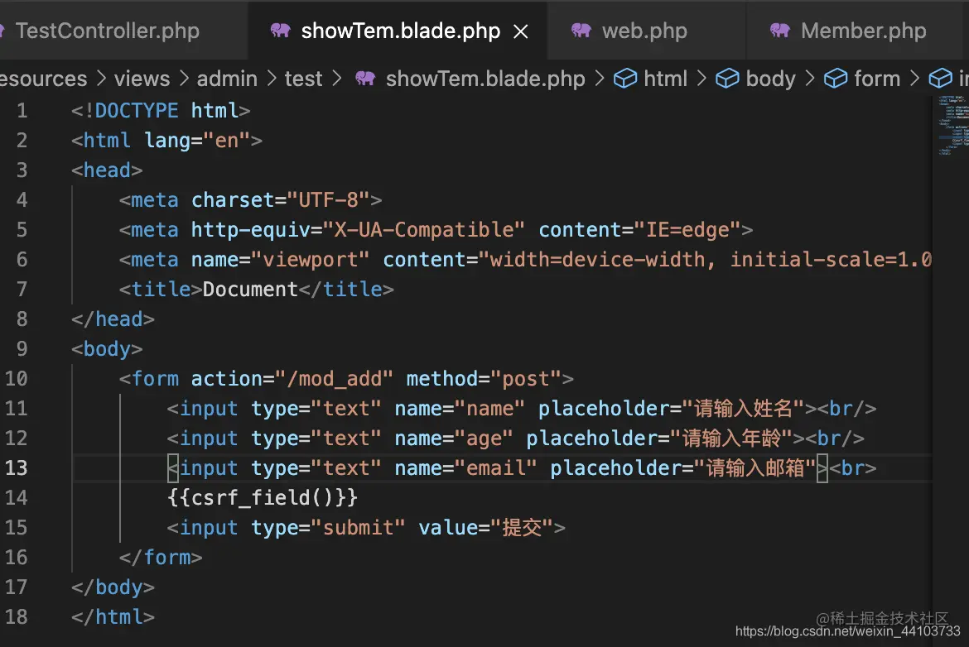Image resolution: width=969 pixels, height=647 pixels.
Task: Click line number 10 in gutter
Action: [16, 378]
